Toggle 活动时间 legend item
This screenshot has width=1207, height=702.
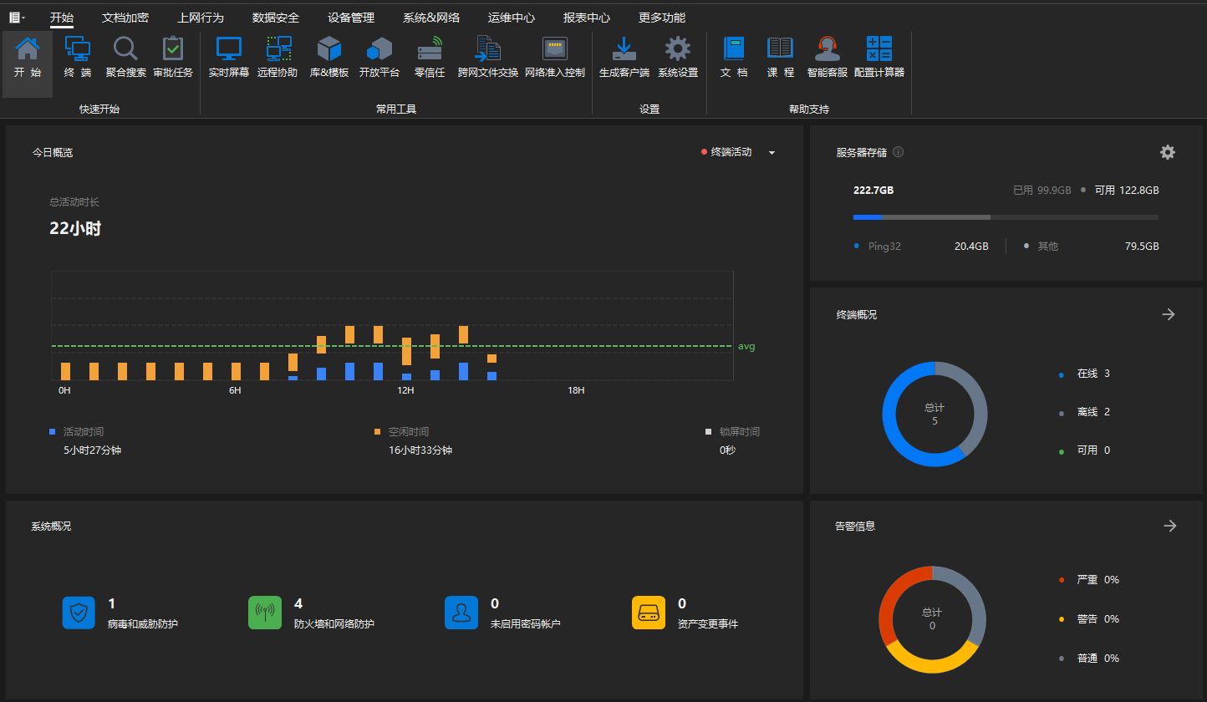pyautogui.click(x=77, y=432)
